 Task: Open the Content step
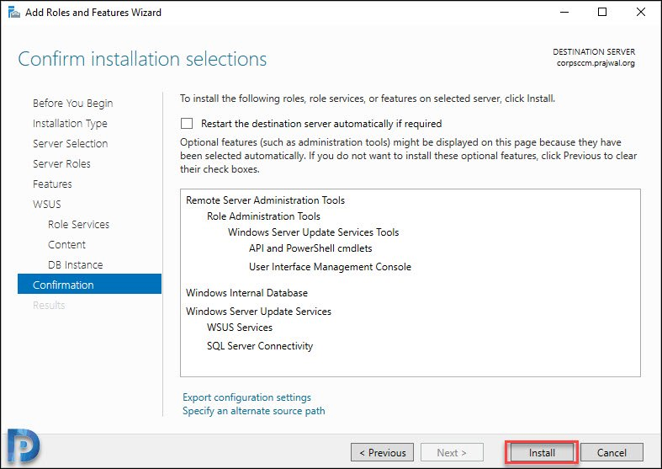(x=66, y=245)
